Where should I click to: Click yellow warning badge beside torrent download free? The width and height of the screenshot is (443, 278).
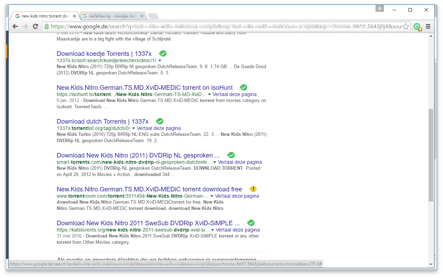253,189
